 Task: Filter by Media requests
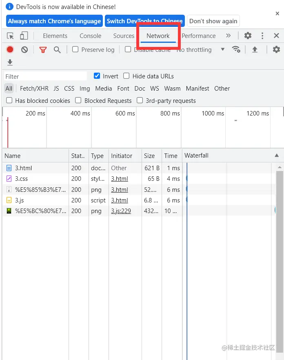[104, 89]
